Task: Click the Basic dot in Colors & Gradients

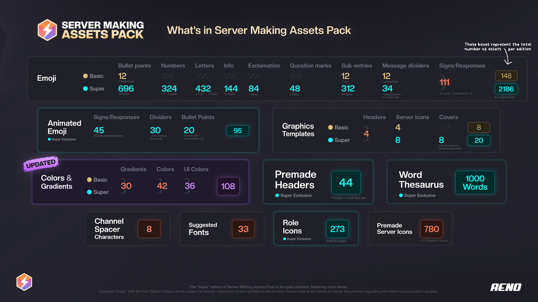Action: (x=89, y=180)
